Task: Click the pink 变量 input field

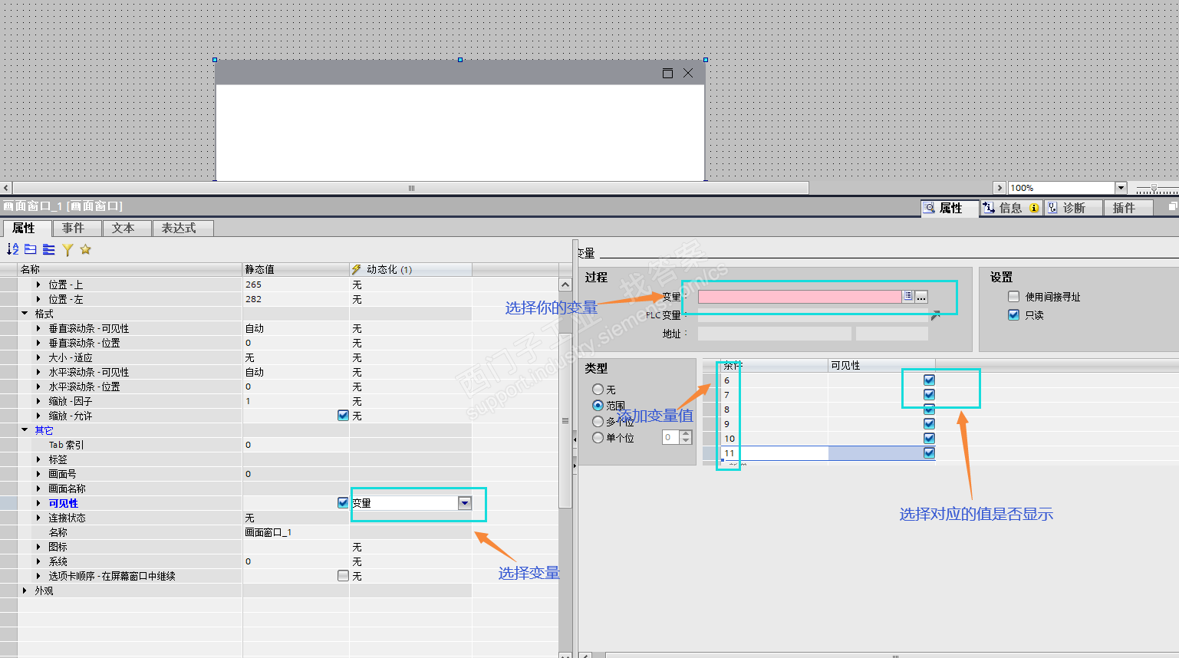Action: point(799,297)
